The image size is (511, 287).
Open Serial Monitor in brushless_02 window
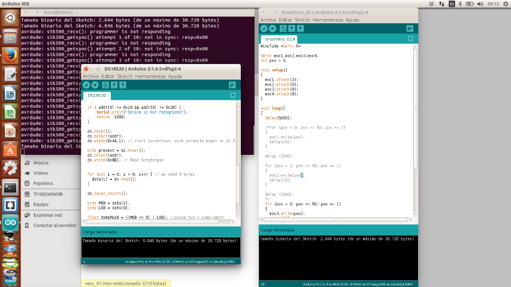point(410,29)
